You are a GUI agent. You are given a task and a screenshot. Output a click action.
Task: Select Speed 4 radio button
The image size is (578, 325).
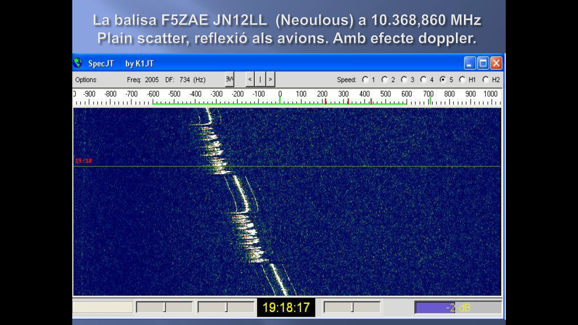click(424, 80)
